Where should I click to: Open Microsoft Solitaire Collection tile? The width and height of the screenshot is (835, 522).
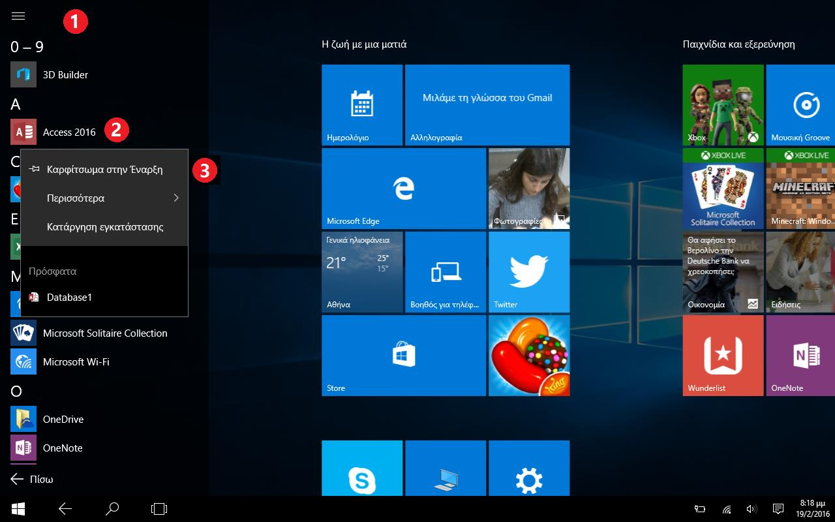pyautogui.click(x=723, y=189)
